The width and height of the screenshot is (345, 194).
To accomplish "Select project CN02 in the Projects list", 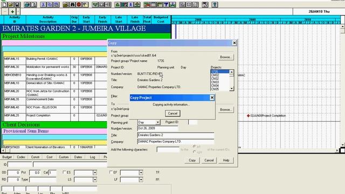I will (x=220, y=79).
